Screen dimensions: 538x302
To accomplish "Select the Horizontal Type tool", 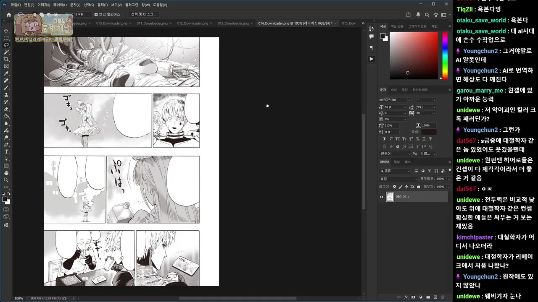I will [x=6, y=151].
